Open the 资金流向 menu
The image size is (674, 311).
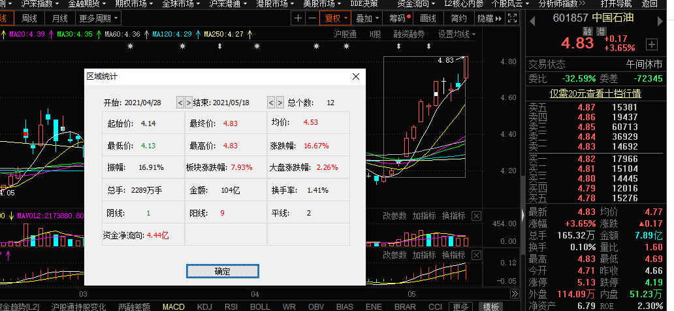click(416, 5)
